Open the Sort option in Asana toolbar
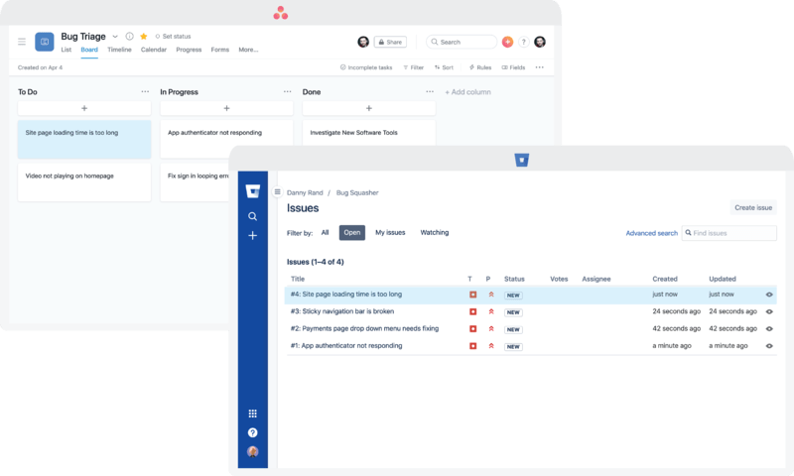 click(444, 67)
